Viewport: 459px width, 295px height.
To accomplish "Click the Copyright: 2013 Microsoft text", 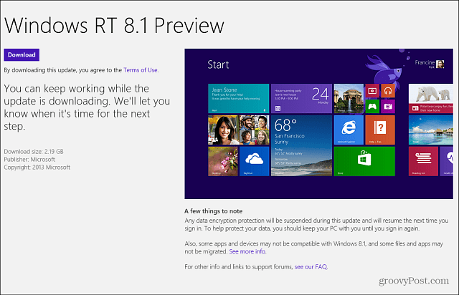I will (x=37, y=168).
